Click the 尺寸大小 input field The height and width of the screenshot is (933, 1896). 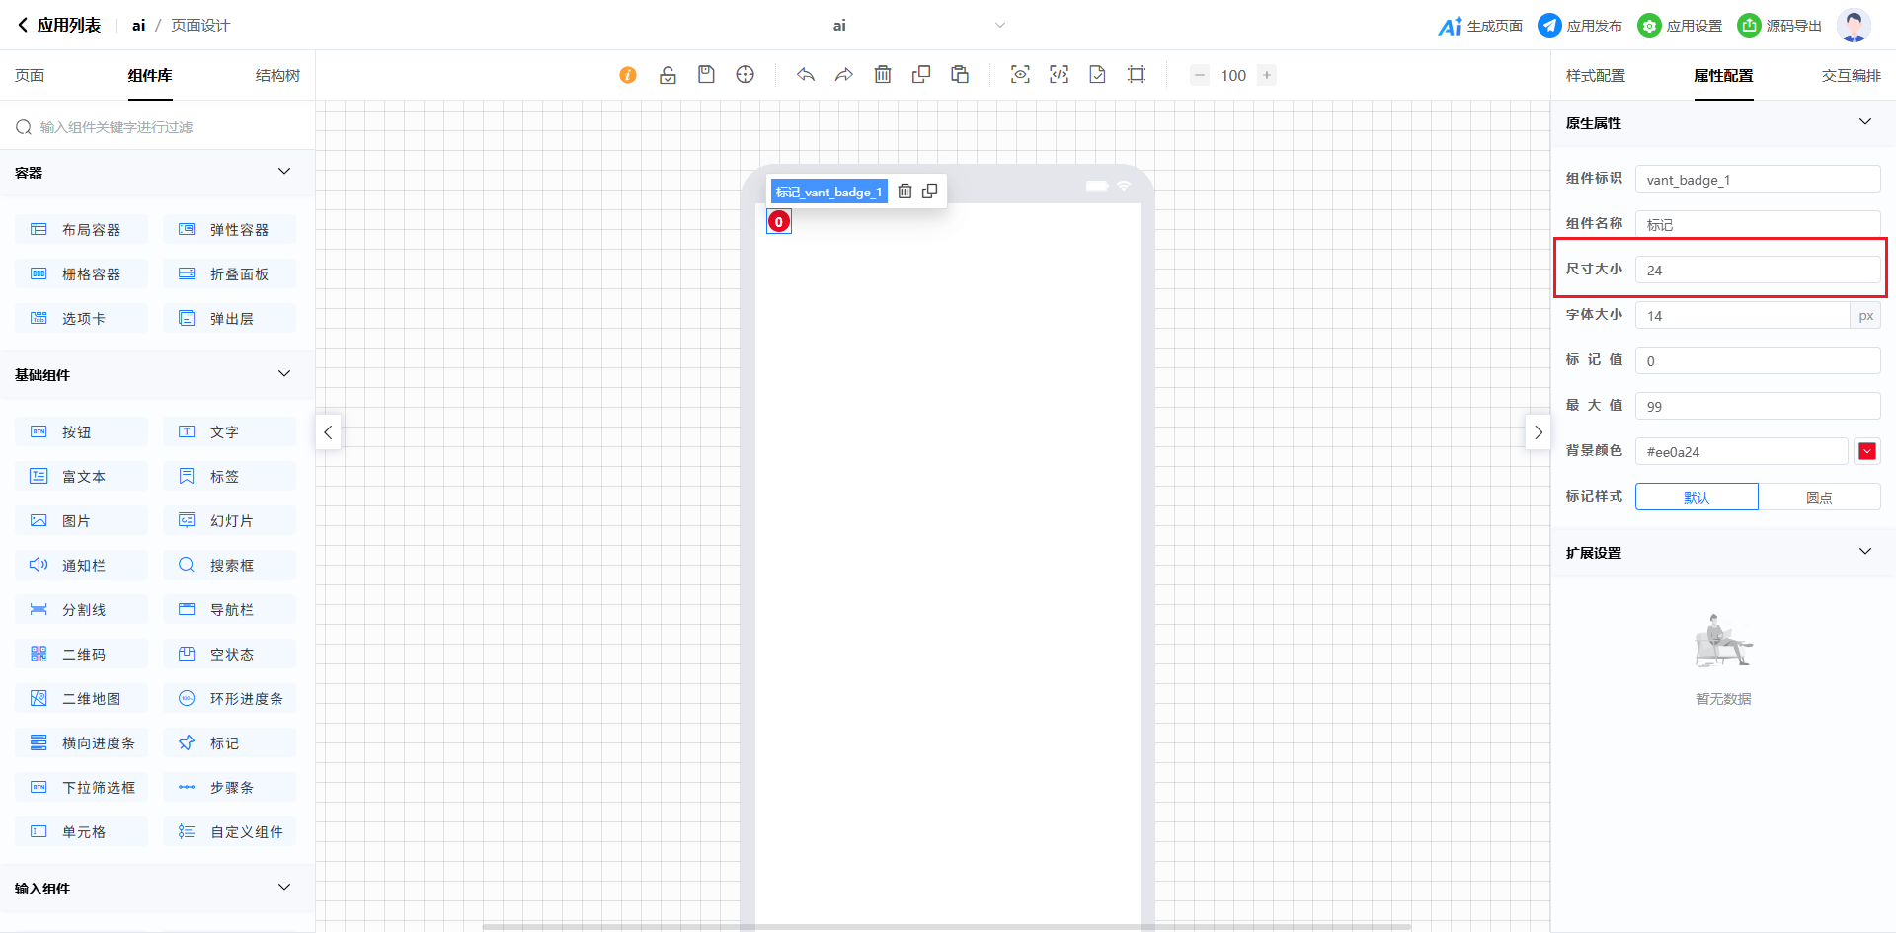click(x=1757, y=271)
